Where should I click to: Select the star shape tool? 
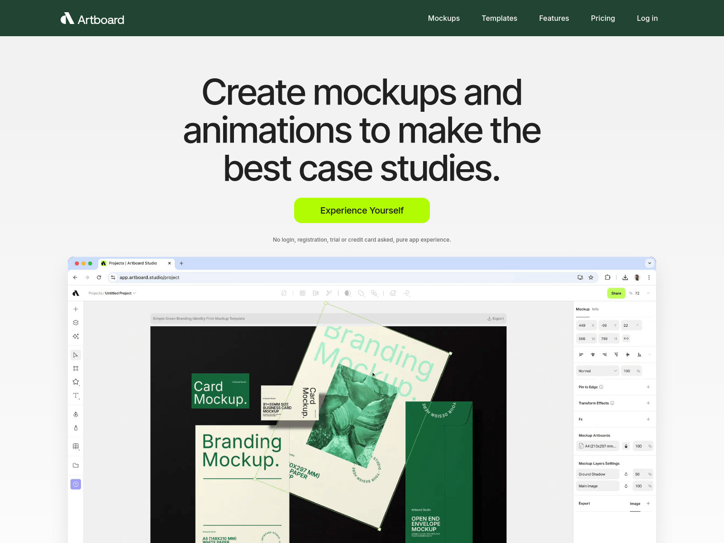[76, 382]
